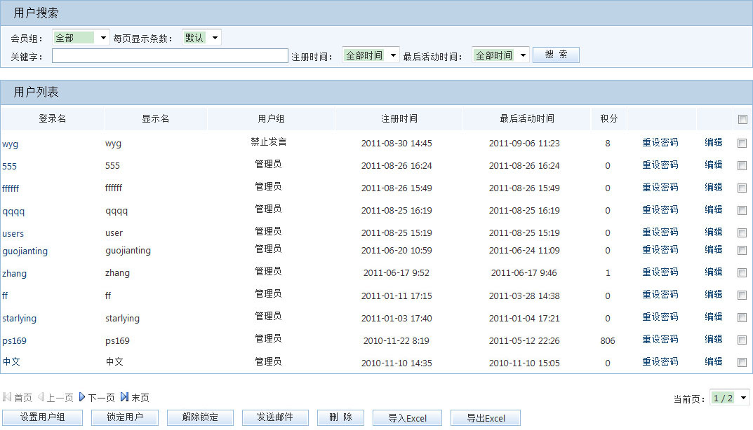Reset password for user ps169

(660, 340)
